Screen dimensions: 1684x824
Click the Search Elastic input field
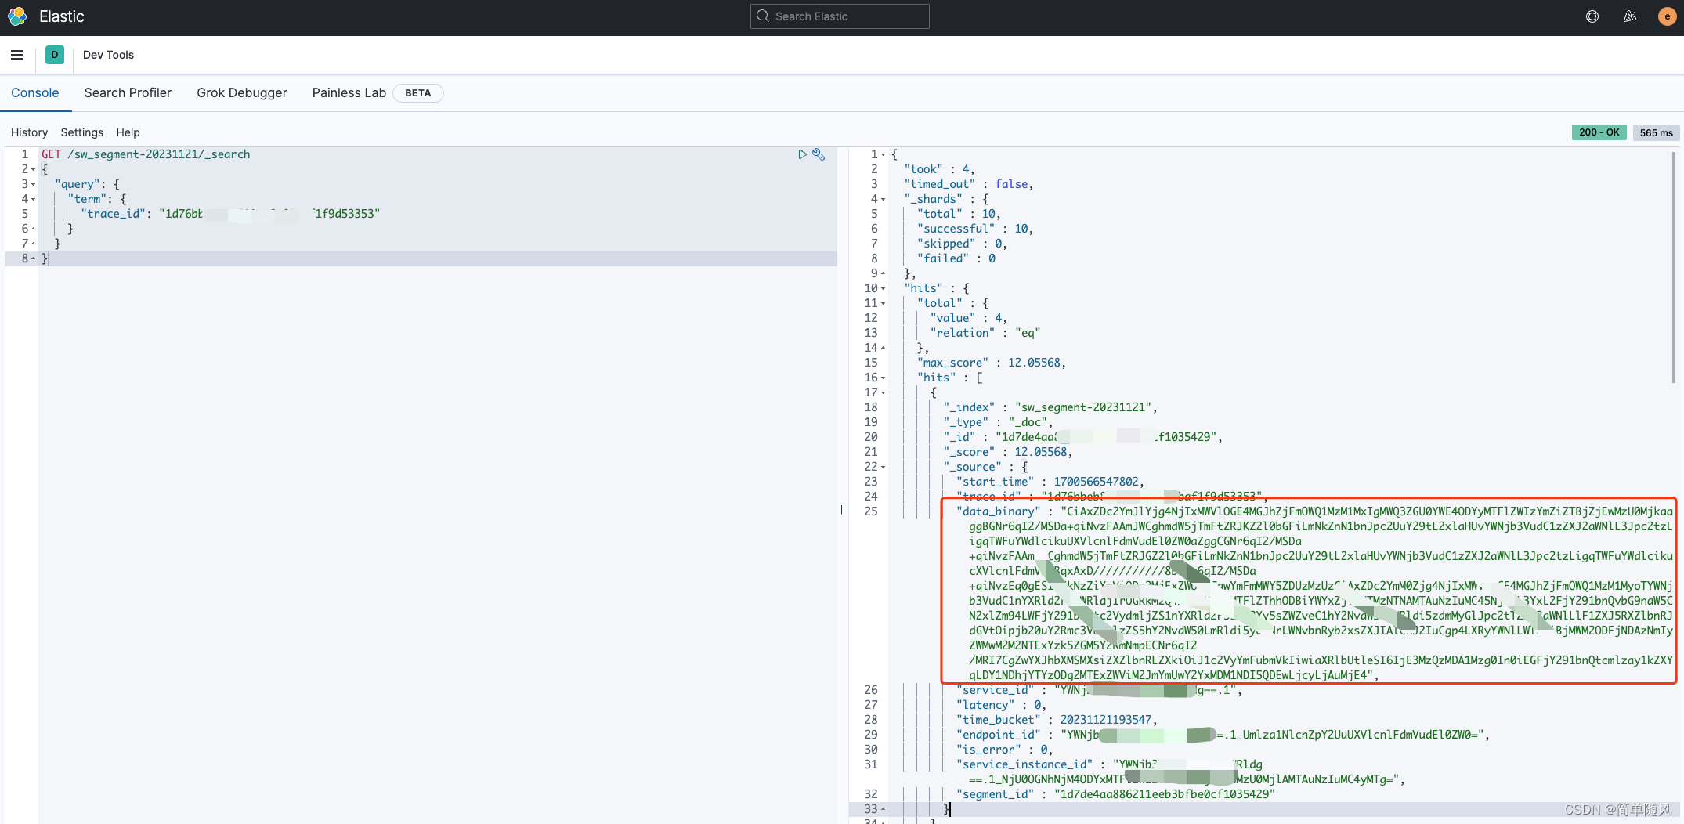click(x=840, y=16)
